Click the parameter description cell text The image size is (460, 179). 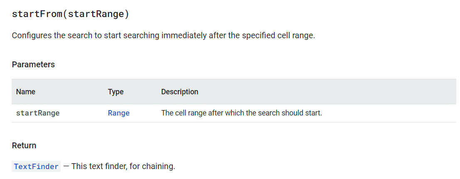[x=241, y=113]
